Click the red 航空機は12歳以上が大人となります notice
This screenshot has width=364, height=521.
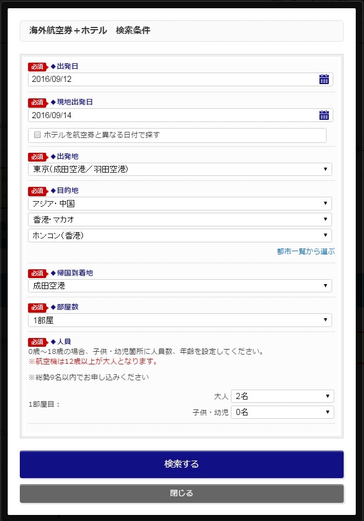point(93,361)
